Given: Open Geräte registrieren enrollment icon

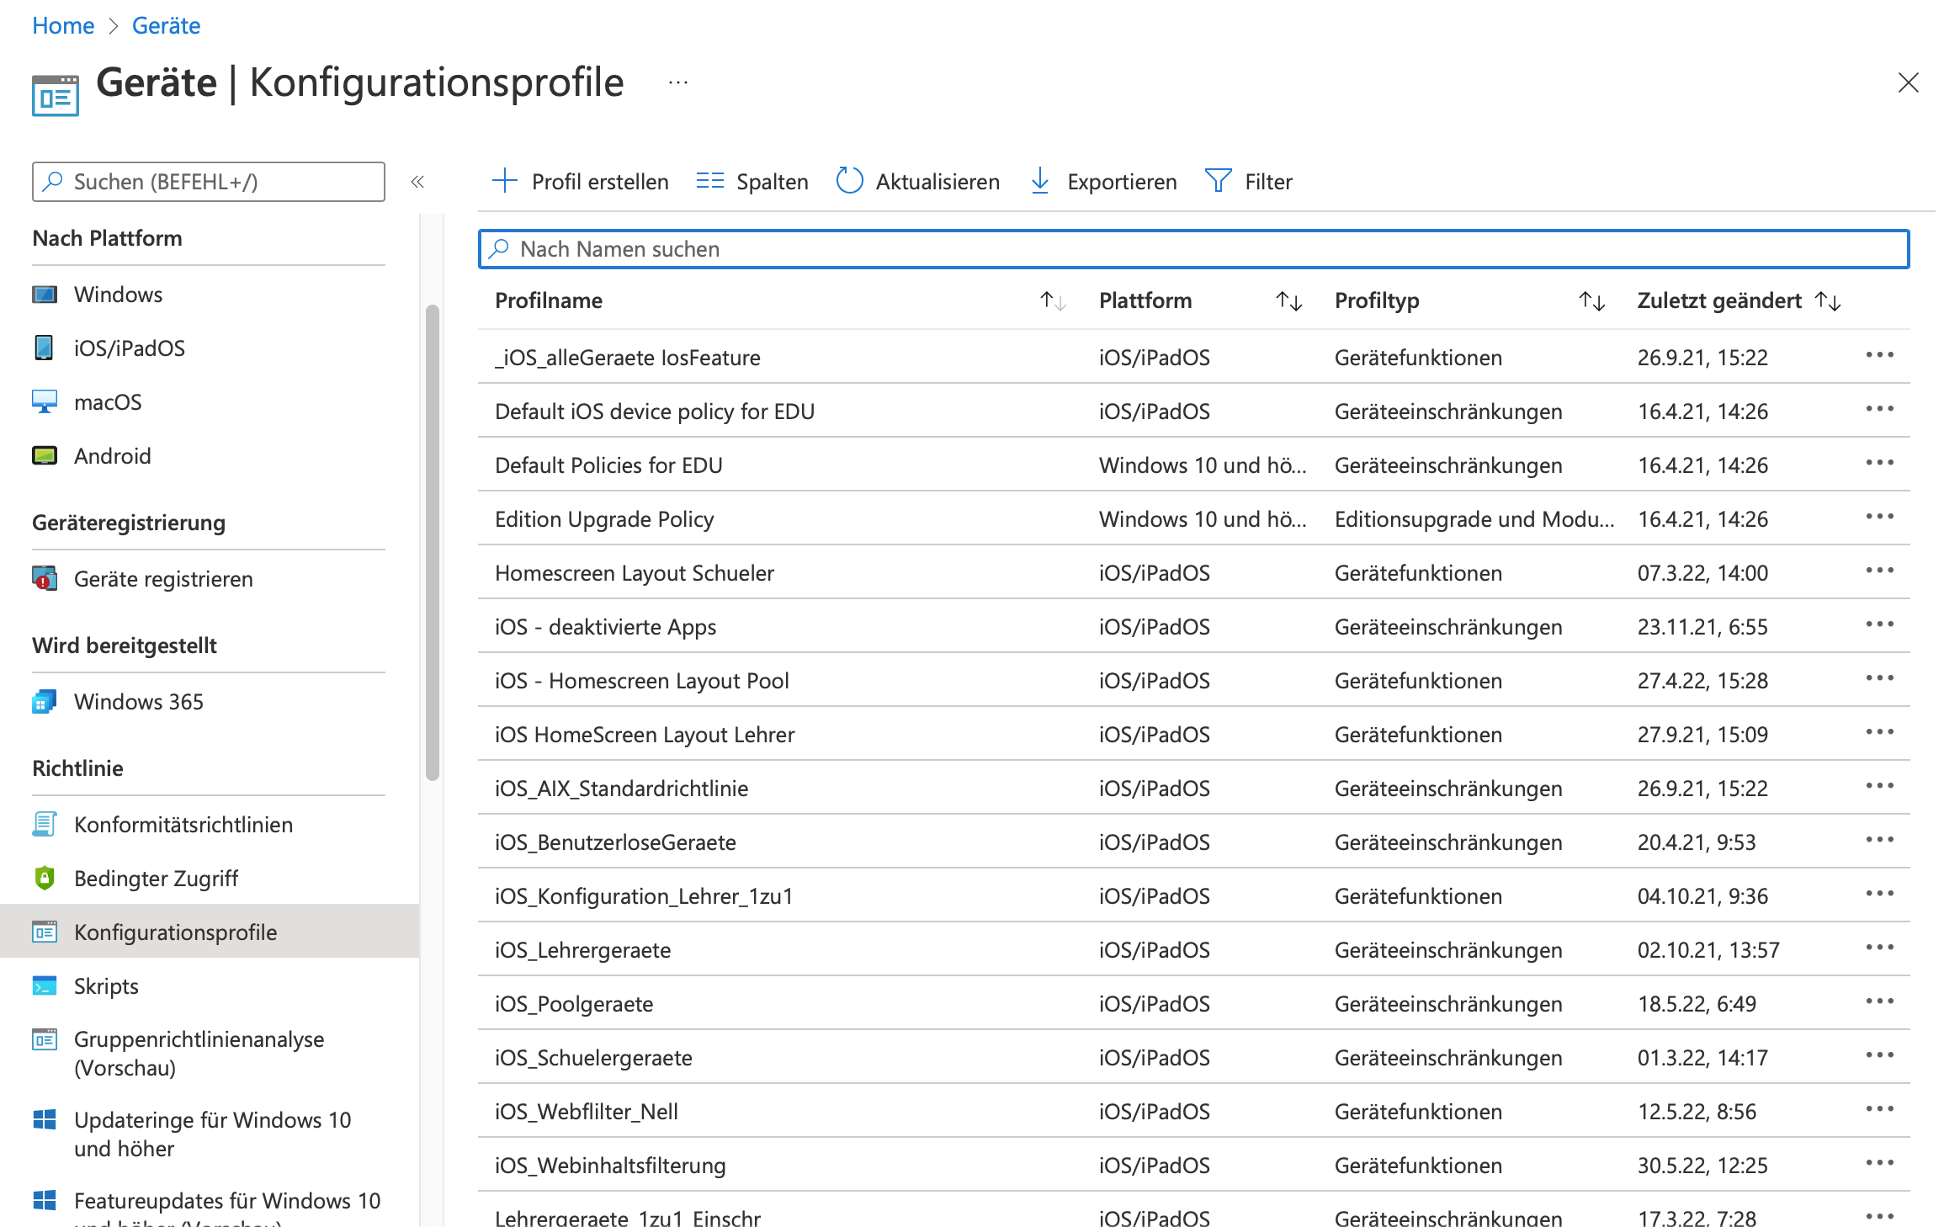Looking at the screenshot, I should pos(45,578).
